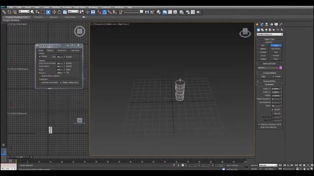Select the Cameras category icon
This screenshot has height=176, width=314.
point(270,30)
